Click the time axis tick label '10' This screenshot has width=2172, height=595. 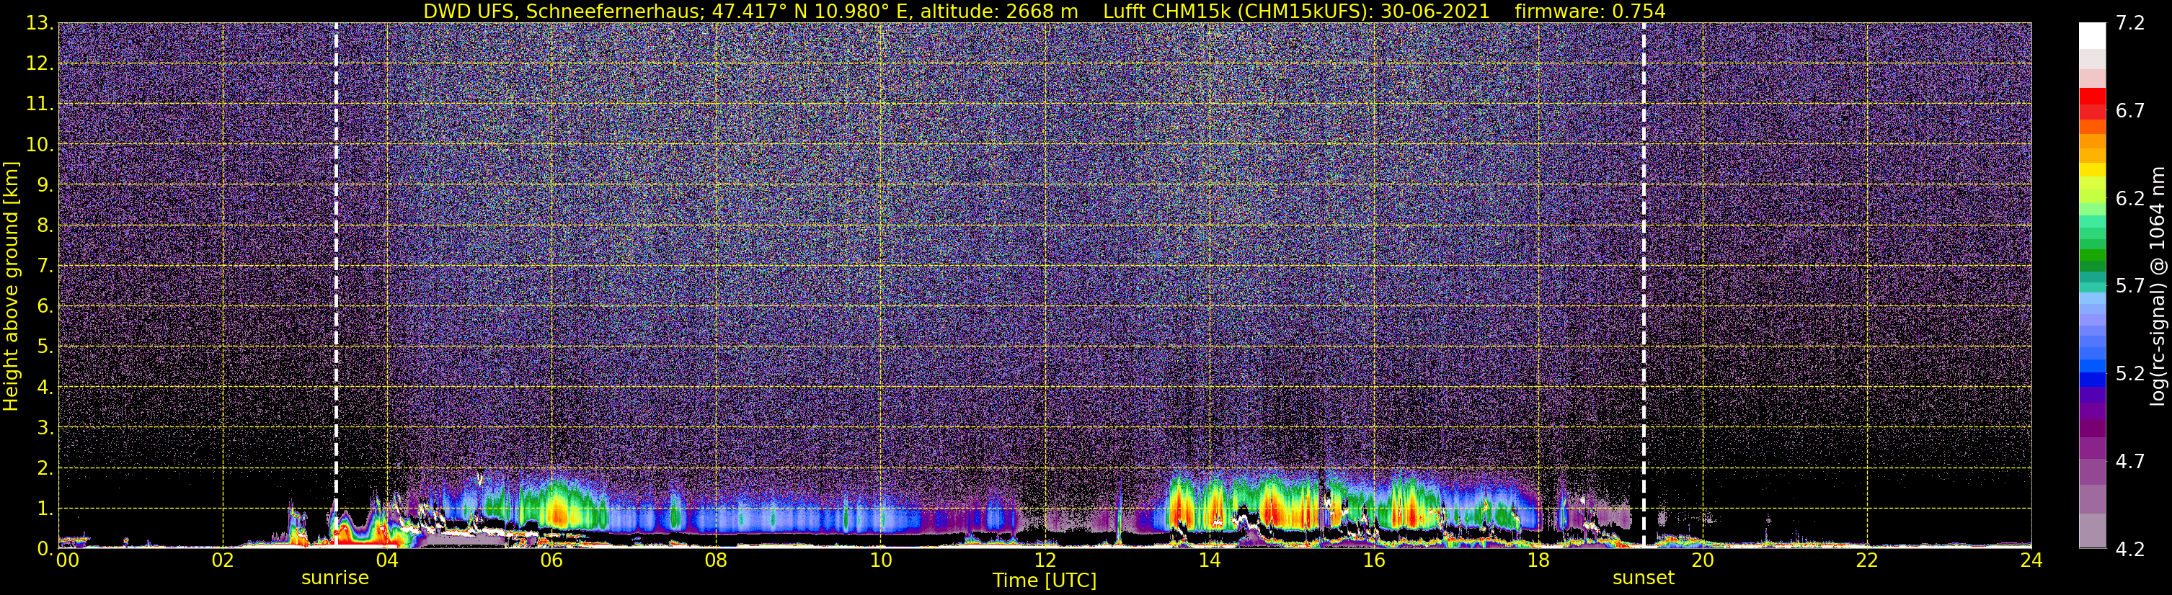click(x=880, y=560)
